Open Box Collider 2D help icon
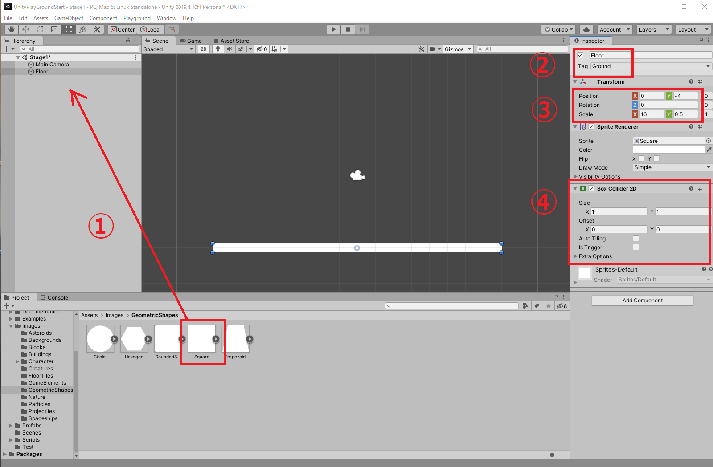 (691, 188)
